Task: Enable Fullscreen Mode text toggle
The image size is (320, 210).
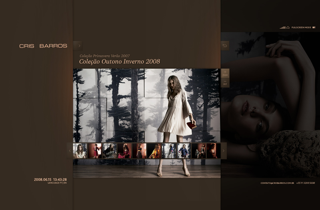Action: (x=301, y=28)
